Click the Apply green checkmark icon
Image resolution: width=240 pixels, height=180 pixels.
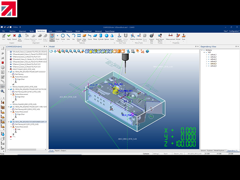[9, 36]
